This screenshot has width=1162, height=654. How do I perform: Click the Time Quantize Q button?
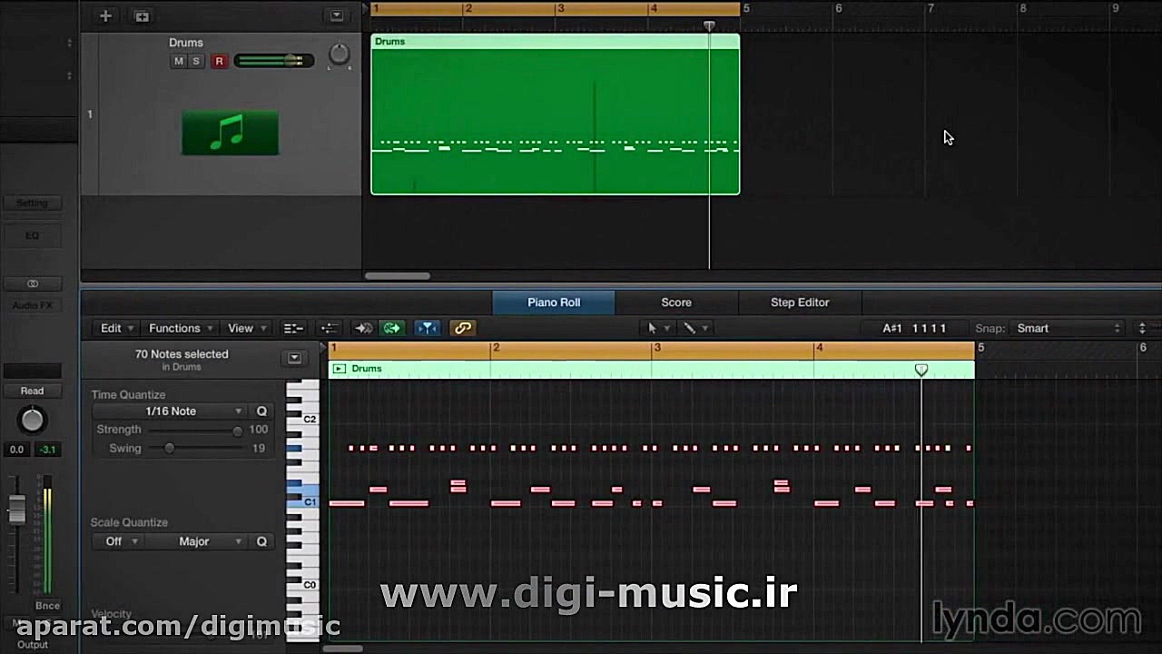point(261,411)
